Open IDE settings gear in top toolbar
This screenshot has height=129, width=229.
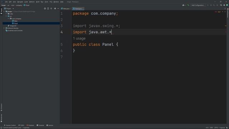[x=224, y=5]
